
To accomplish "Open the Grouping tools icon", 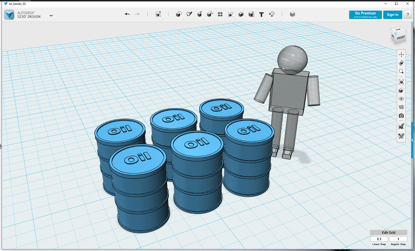I will (231, 14).
